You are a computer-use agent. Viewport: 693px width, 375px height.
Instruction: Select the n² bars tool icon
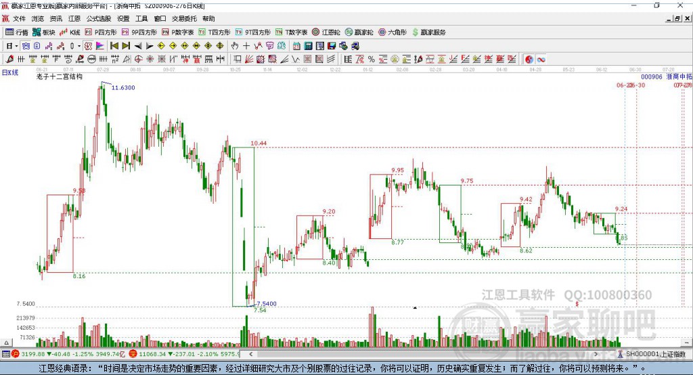point(115,60)
